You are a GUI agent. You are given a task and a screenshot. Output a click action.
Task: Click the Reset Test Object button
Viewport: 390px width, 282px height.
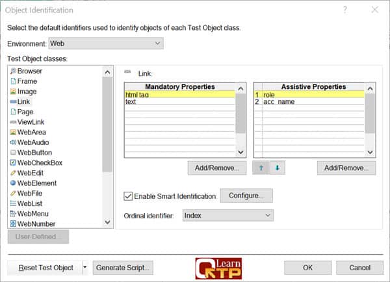(x=45, y=268)
